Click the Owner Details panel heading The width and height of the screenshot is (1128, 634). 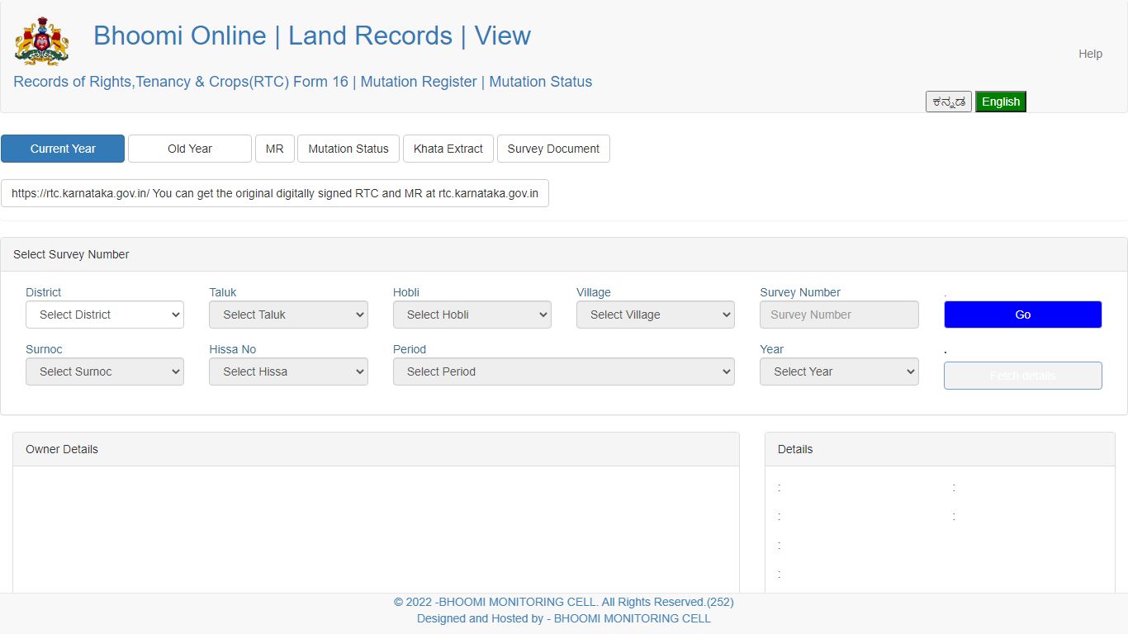coord(62,449)
